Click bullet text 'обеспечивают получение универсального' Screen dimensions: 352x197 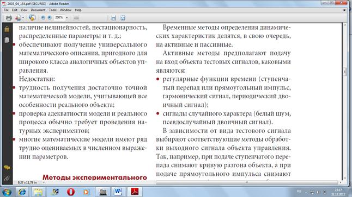[83, 45]
